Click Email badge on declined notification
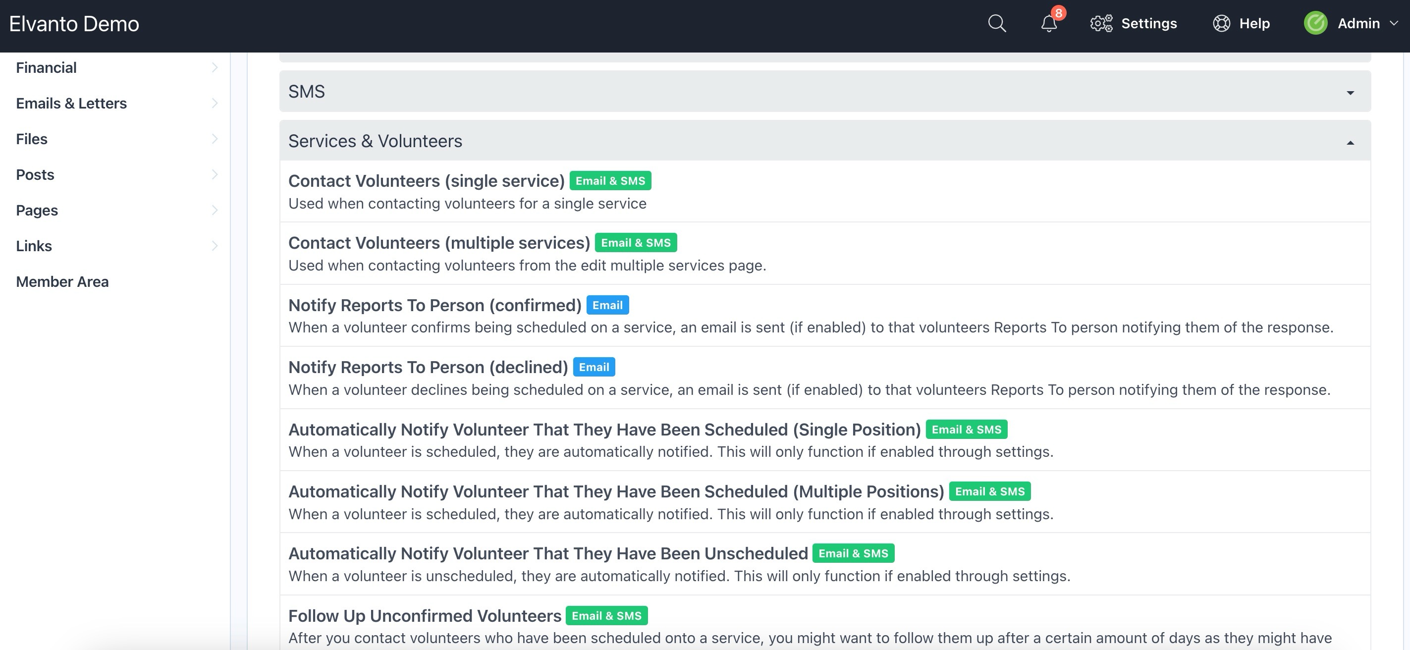Image resolution: width=1410 pixels, height=650 pixels. [x=594, y=367]
